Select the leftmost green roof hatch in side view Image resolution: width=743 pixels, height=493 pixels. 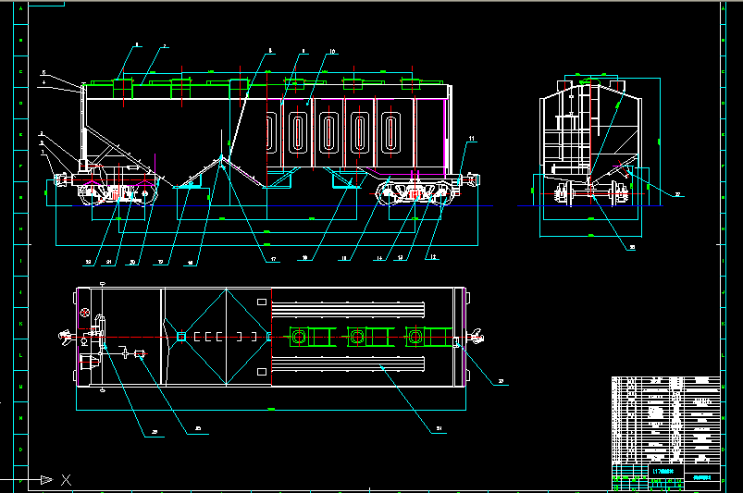(123, 86)
